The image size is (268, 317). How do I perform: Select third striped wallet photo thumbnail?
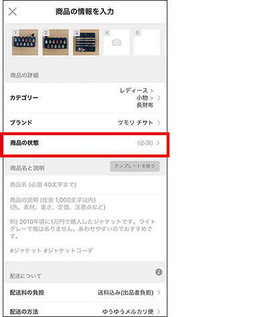point(86,42)
